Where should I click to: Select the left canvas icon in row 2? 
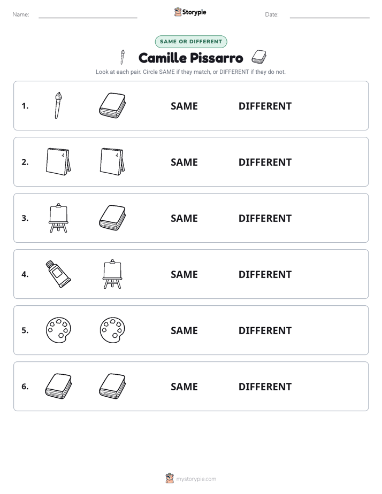point(58,161)
